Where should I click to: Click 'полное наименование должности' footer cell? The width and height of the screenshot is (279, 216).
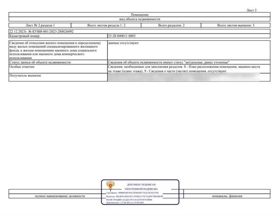[x=60, y=196]
